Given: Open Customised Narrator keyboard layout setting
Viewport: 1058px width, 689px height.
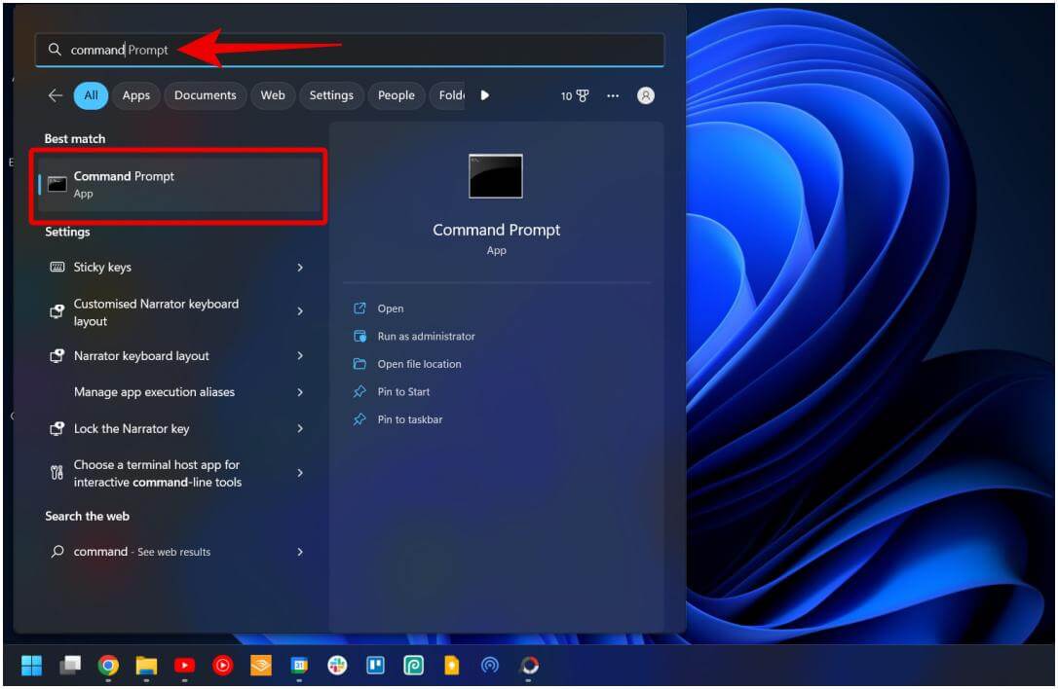Looking at the screenshot, I should 179,311.
